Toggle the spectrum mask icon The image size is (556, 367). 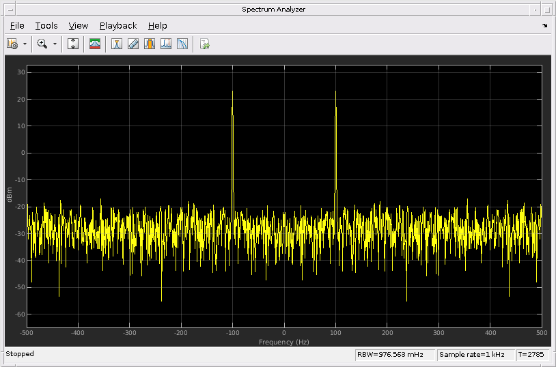tap(95, 44)
